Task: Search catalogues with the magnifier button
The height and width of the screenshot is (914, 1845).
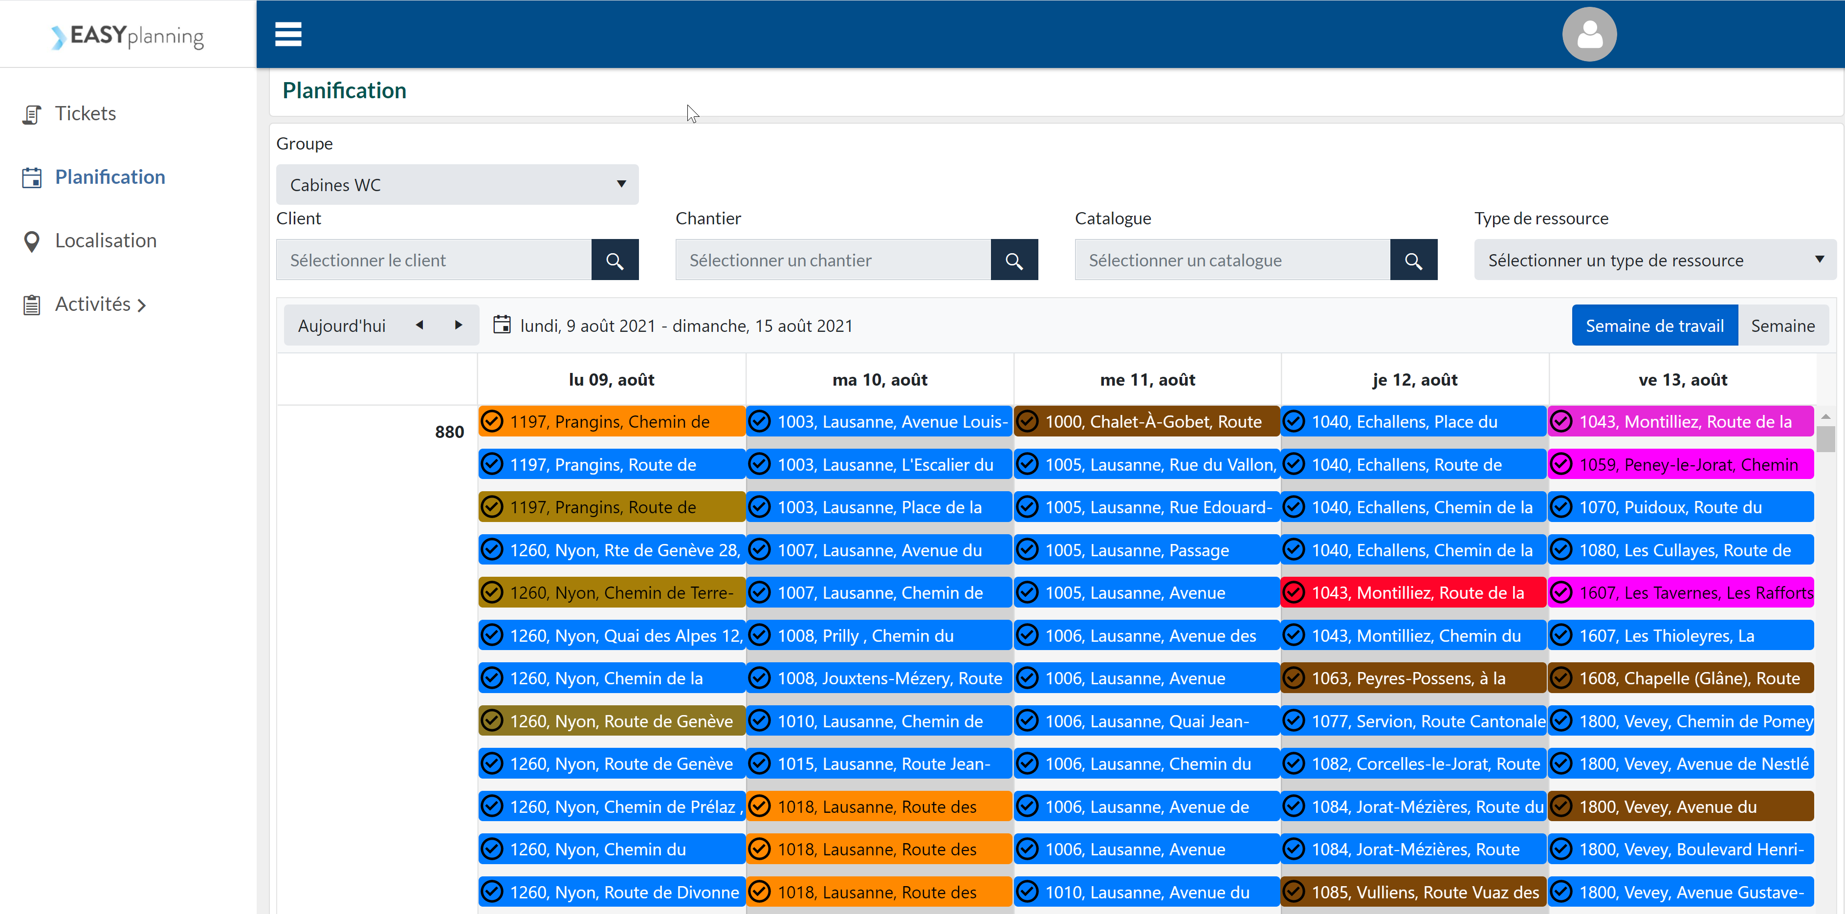Action: (x=1413, y=260)
